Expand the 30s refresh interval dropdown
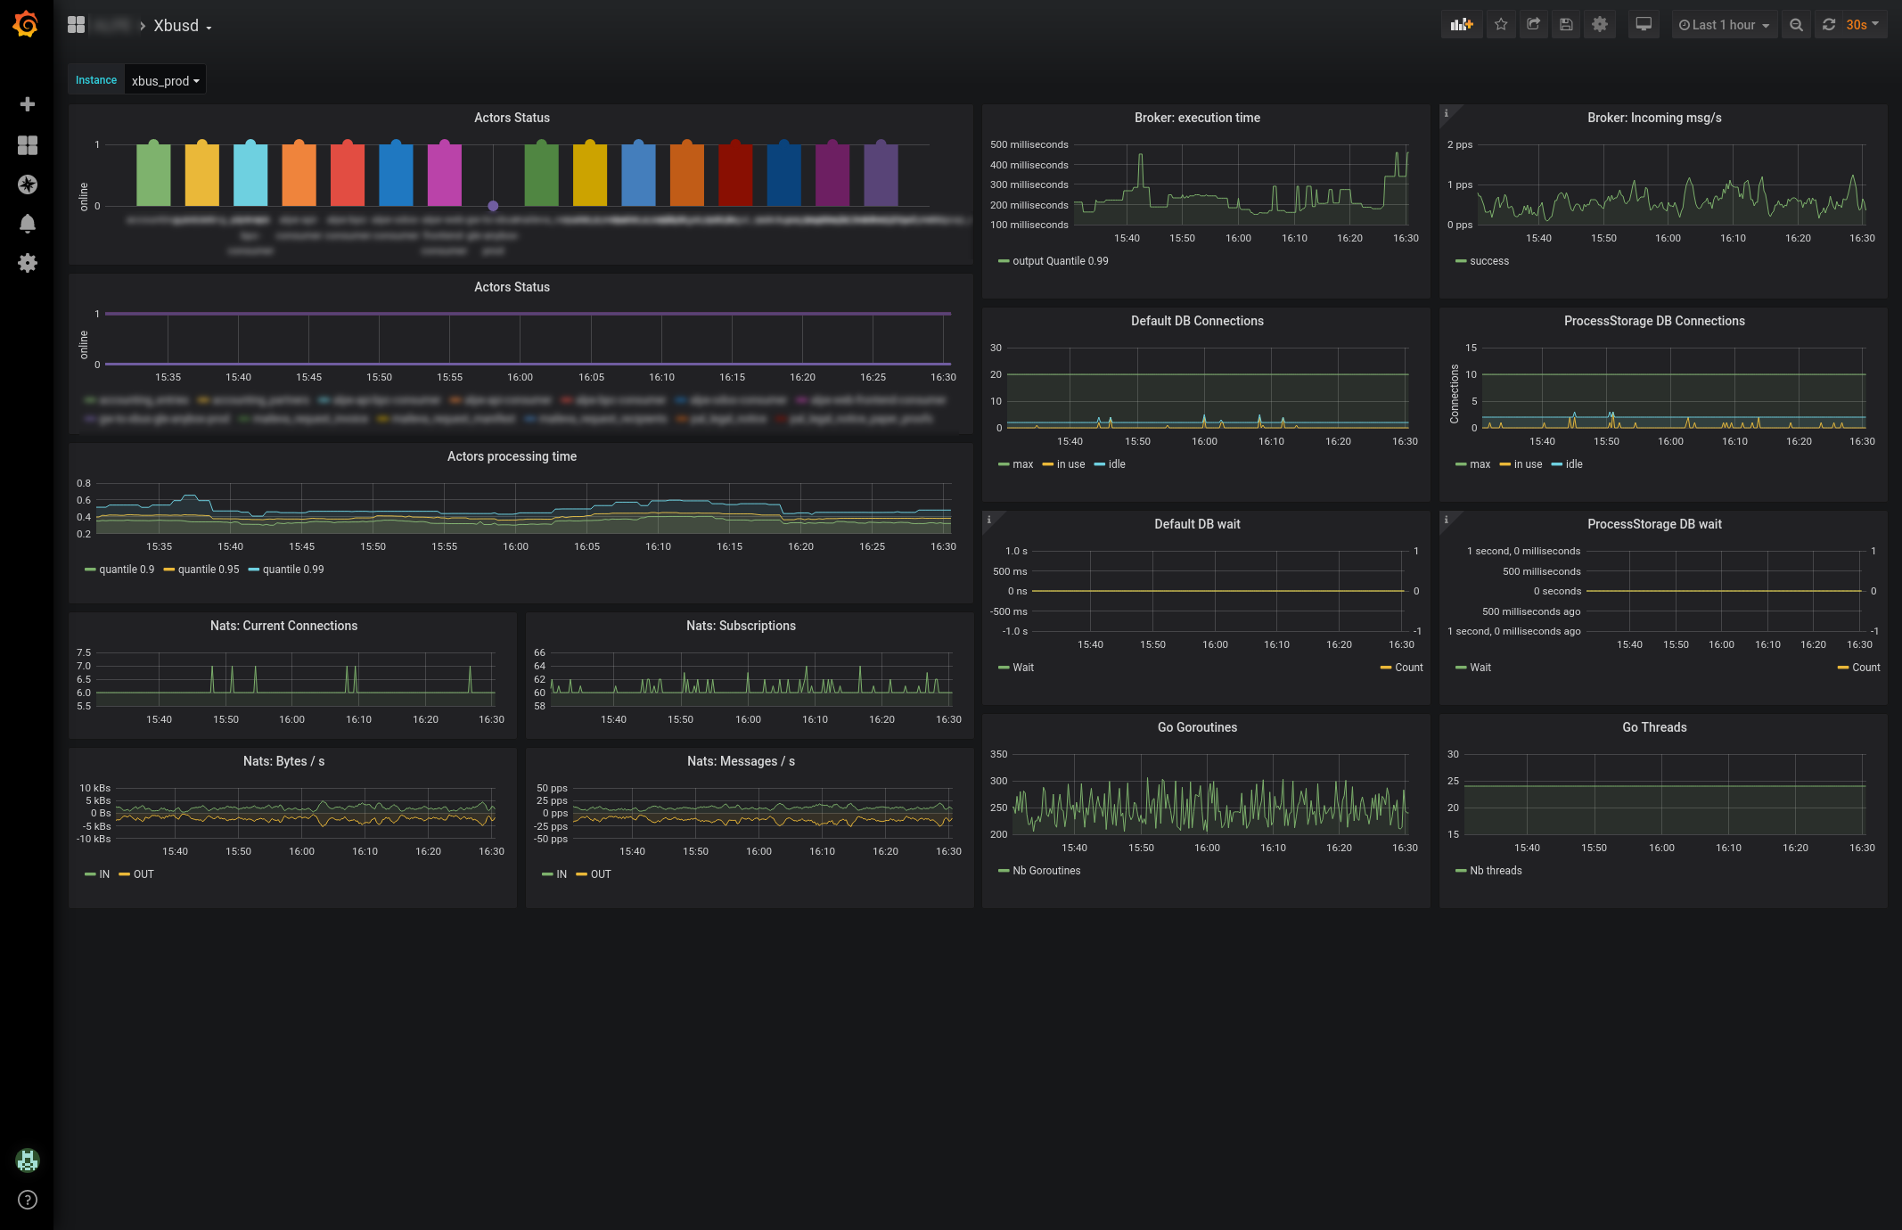The image size is (1902, 1230). pos(1862,25)
